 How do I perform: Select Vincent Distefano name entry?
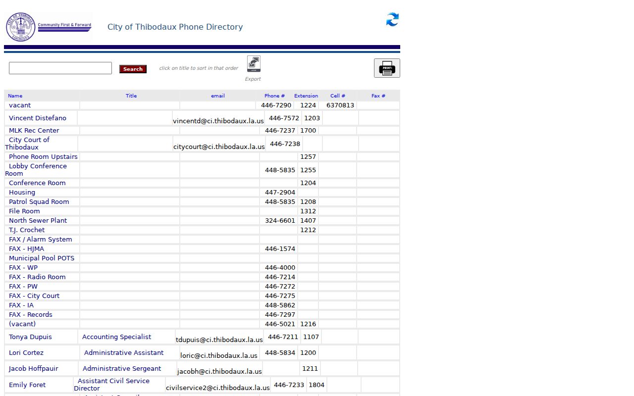click(x=38, y=118)
